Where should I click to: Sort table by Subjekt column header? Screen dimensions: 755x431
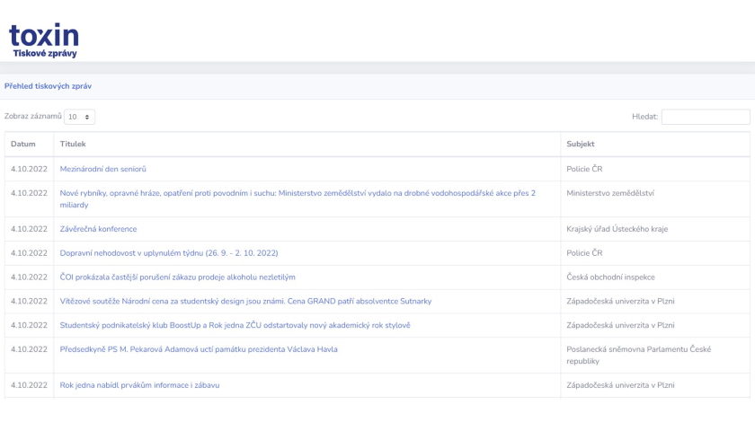point(581,144)
